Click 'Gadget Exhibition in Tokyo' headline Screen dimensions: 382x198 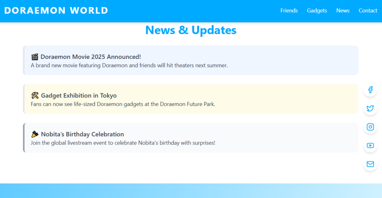[x=79, y=95]
